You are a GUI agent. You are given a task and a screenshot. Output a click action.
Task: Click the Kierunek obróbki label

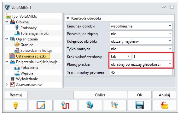pyautogui.click(x=81, y=26)
